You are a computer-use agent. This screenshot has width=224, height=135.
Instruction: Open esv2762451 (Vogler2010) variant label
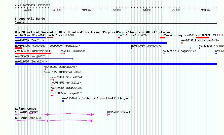(177, 35)
